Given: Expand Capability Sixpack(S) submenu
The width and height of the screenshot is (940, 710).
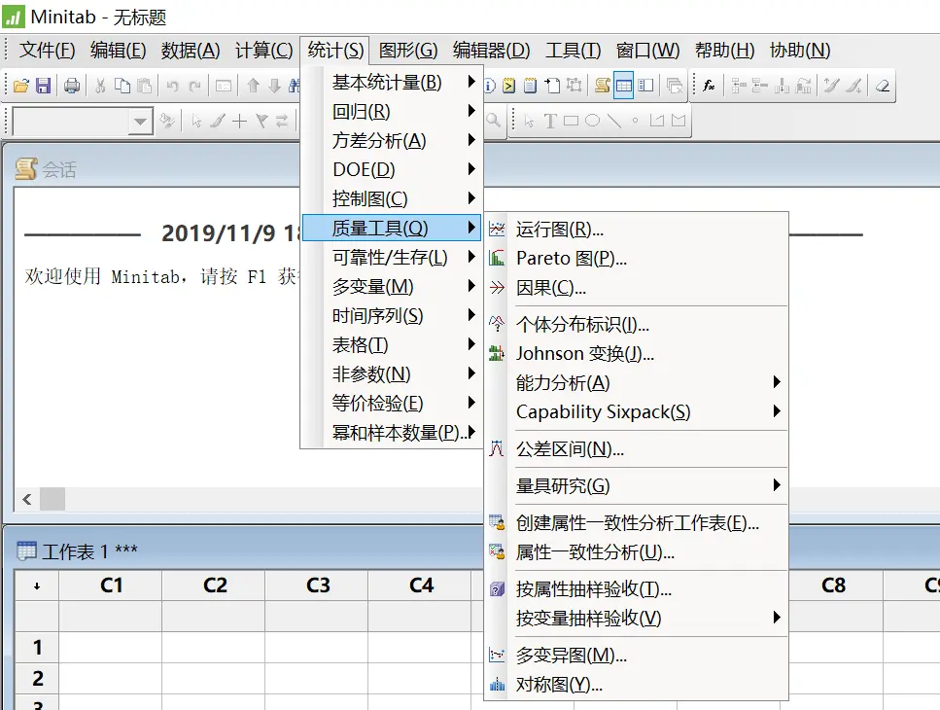Looking at the screenshot, I should (x=636, y=412).
